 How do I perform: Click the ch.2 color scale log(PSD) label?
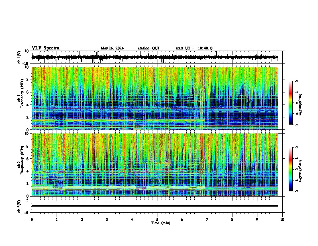click(x=301, y=171)
